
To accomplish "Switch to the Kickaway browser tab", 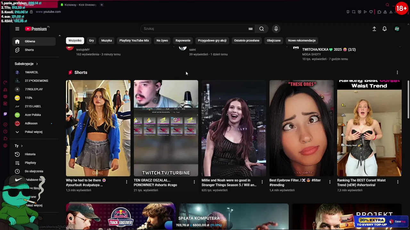I will tap(78, 5).
